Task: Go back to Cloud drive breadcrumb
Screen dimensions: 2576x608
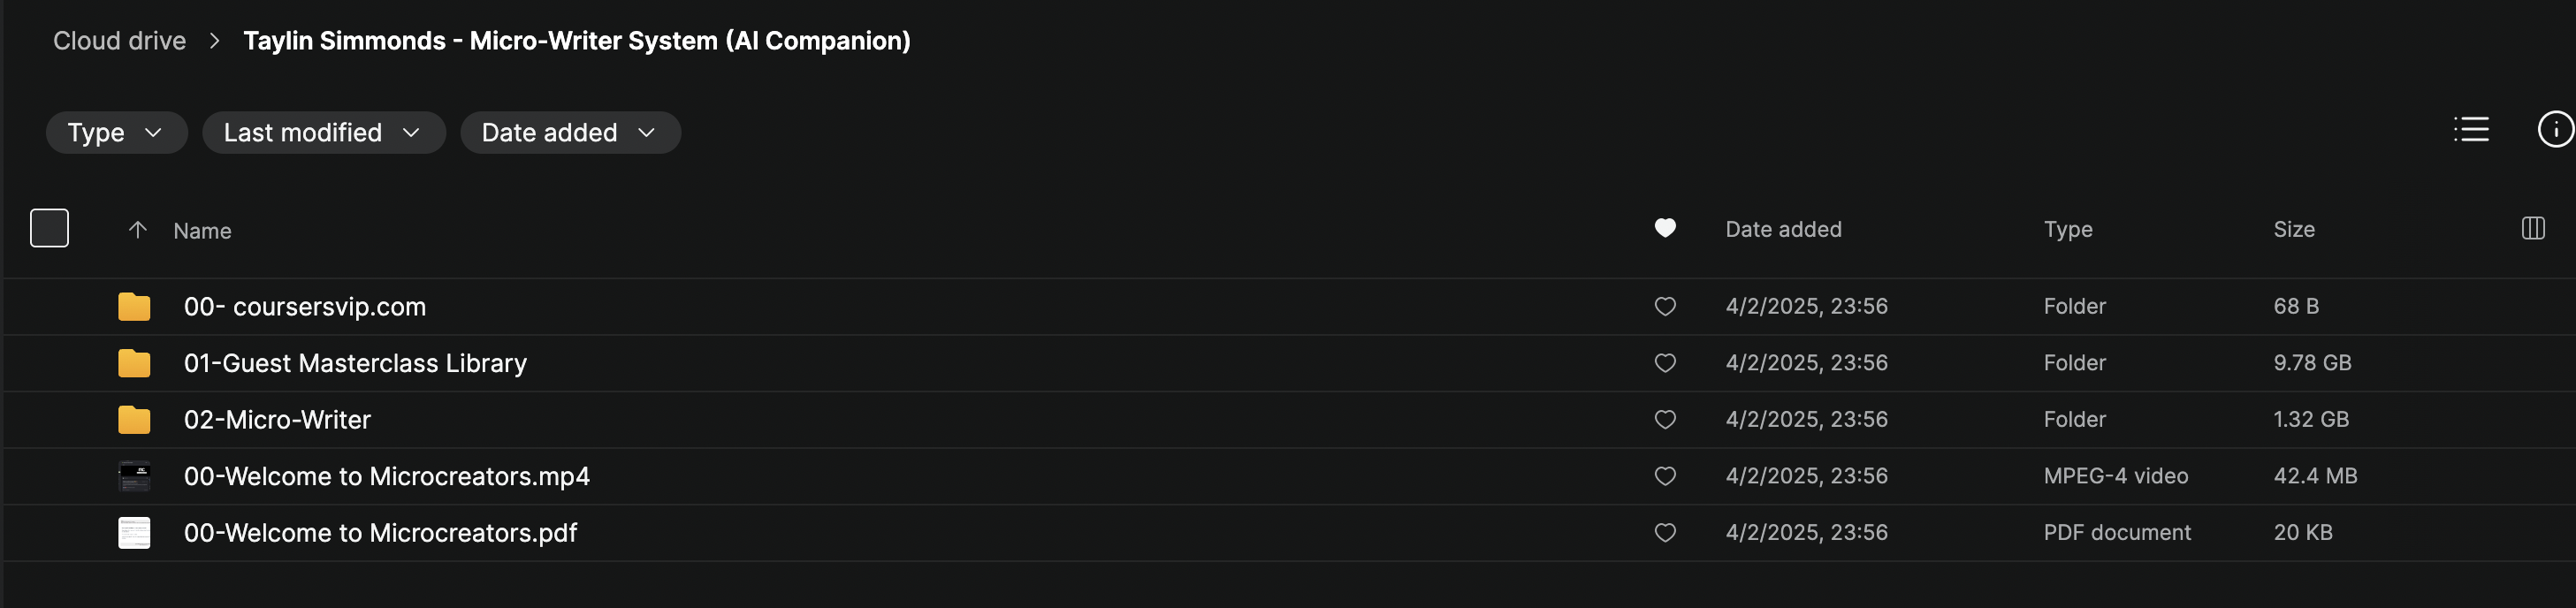Action: [x=119, y=41]
